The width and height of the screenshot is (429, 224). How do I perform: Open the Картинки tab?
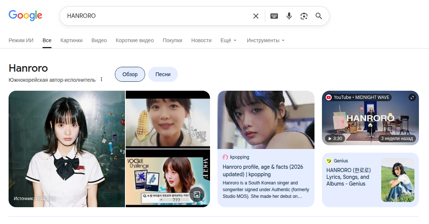click(x=71, y=41)
